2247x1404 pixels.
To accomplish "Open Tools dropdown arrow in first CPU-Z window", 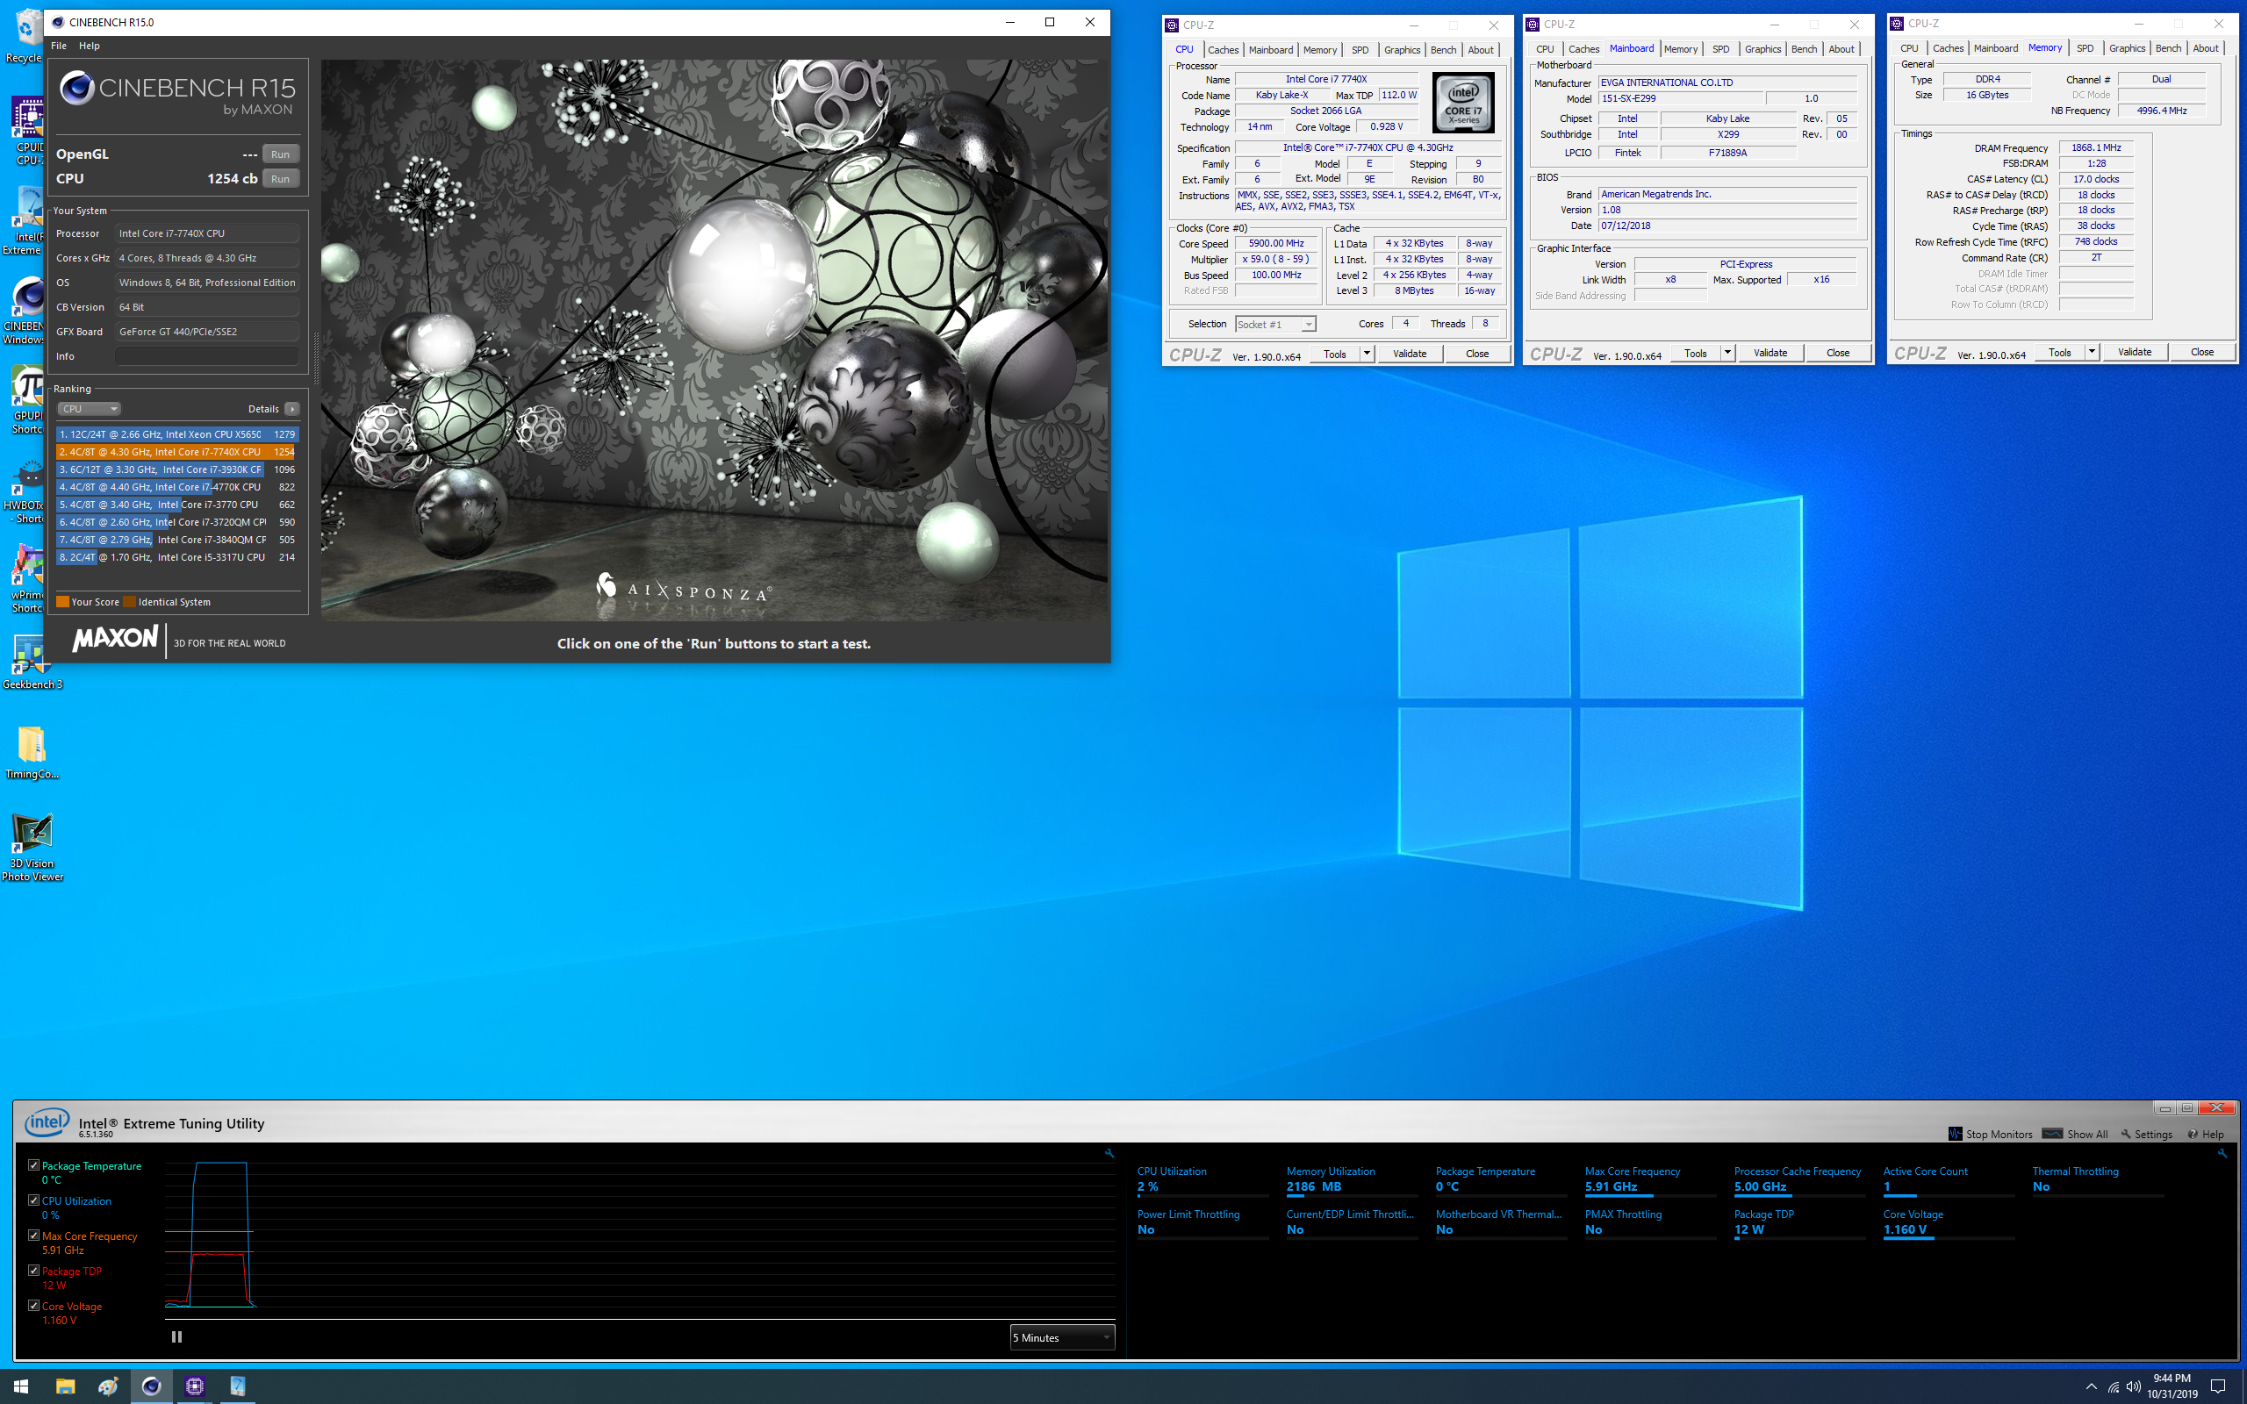I will (x=1366, y=354).
